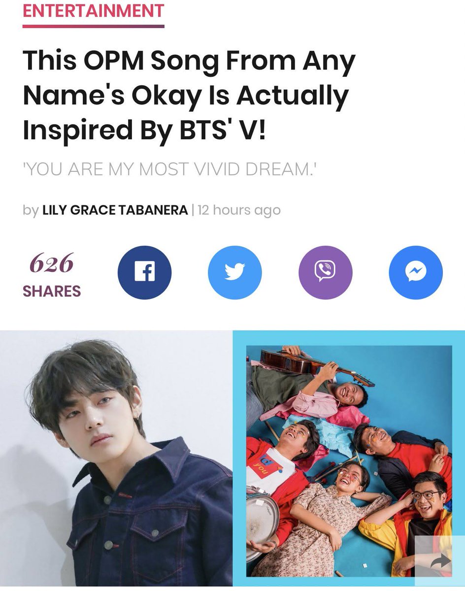Share through the purple Viber icon
The image size is (465, 591).
[x=326, y=272]
